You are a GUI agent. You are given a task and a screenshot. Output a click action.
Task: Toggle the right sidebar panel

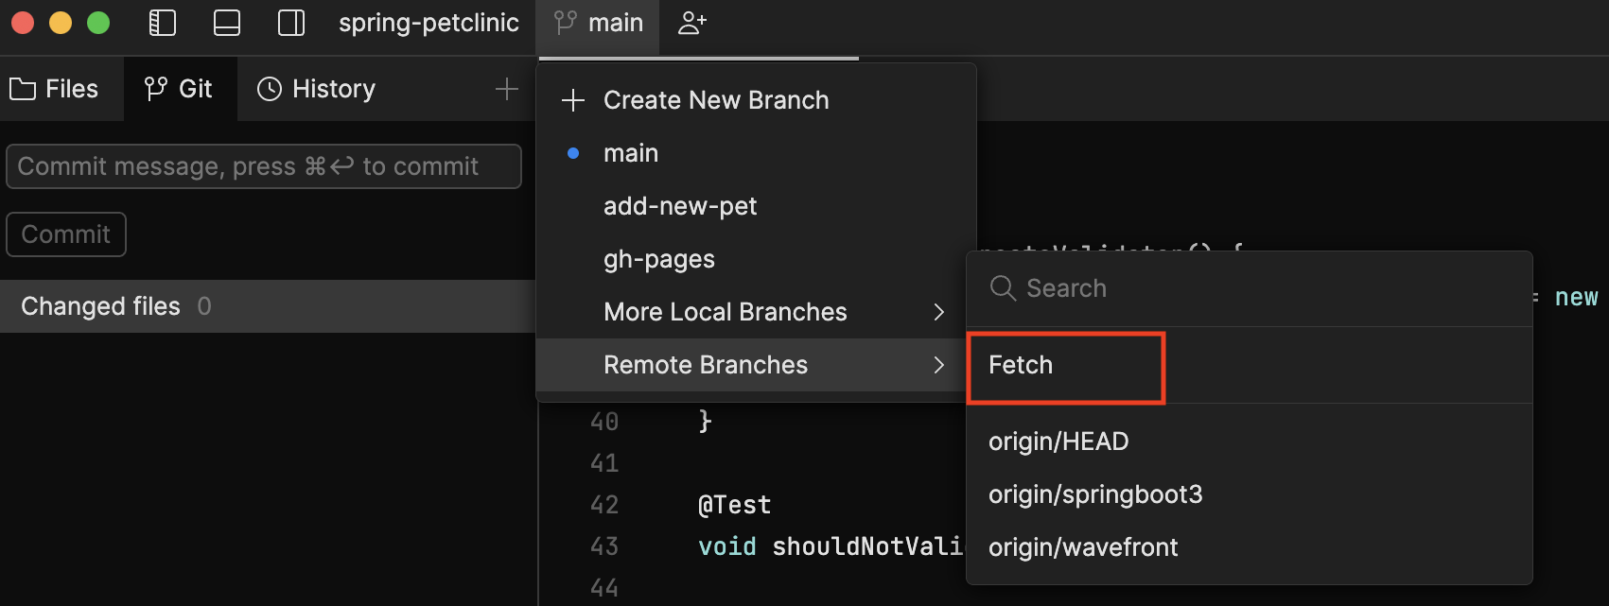click(290, 23)
